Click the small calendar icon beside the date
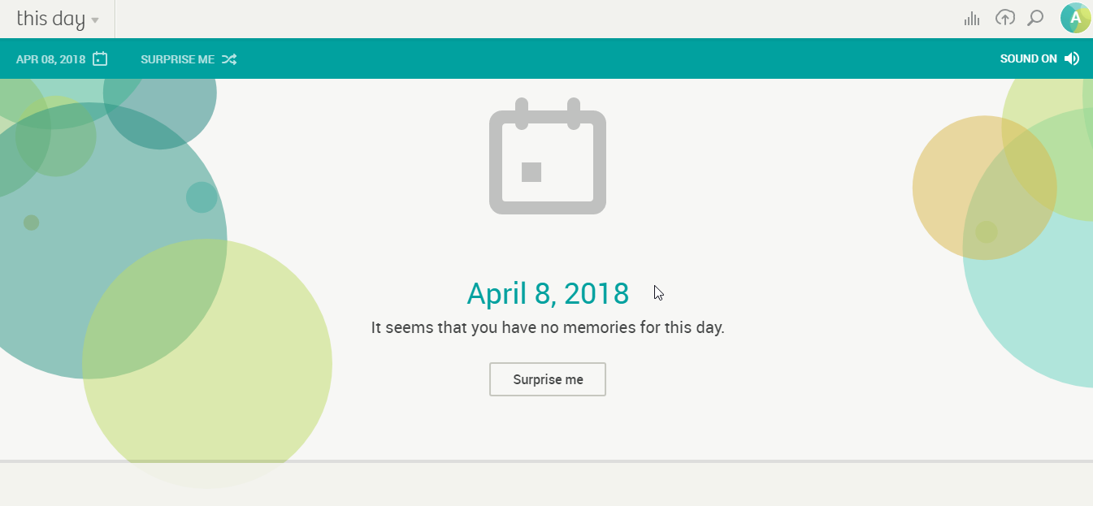The height and width of the screenshot is (506, 1093). 100,58
